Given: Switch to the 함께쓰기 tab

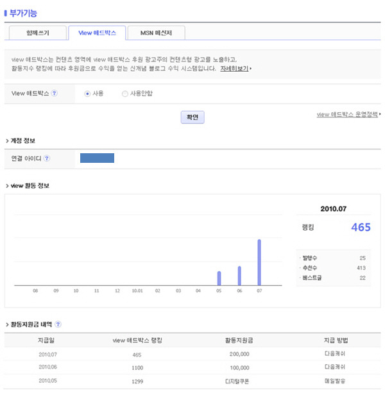Looking at the screenshot, I should [38, 33].
